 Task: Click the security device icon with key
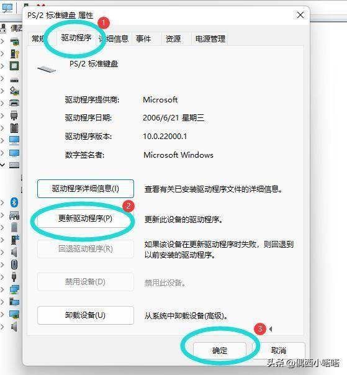(14, 53)
